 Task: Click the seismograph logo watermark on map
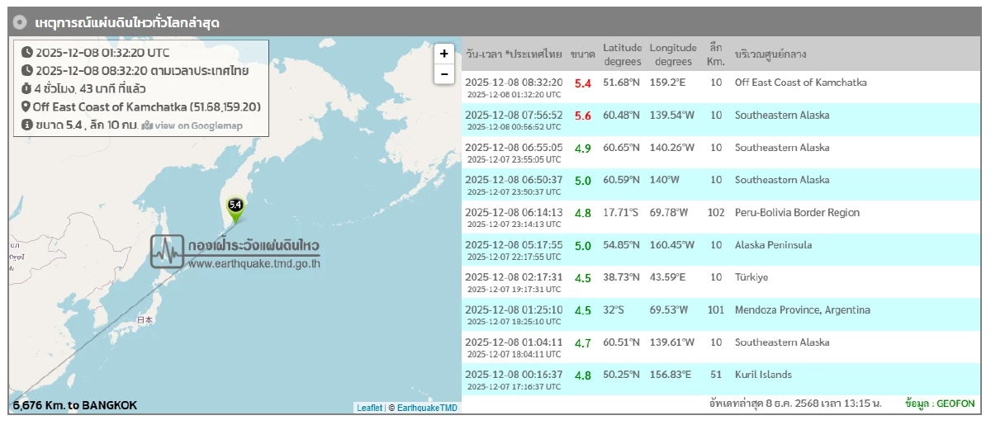(168, 251)
